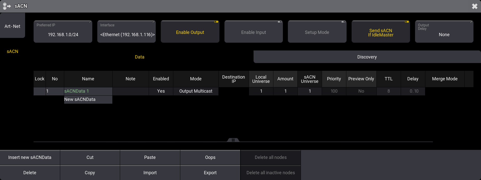Open the Interface Ethernet dropdown
481x180 pixels.
tap(127, 32)
